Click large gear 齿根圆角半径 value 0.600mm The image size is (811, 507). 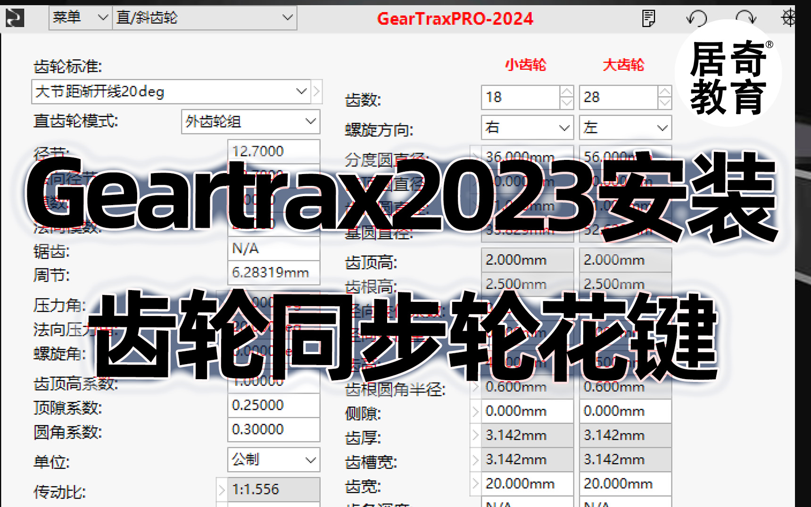[625, 387]
